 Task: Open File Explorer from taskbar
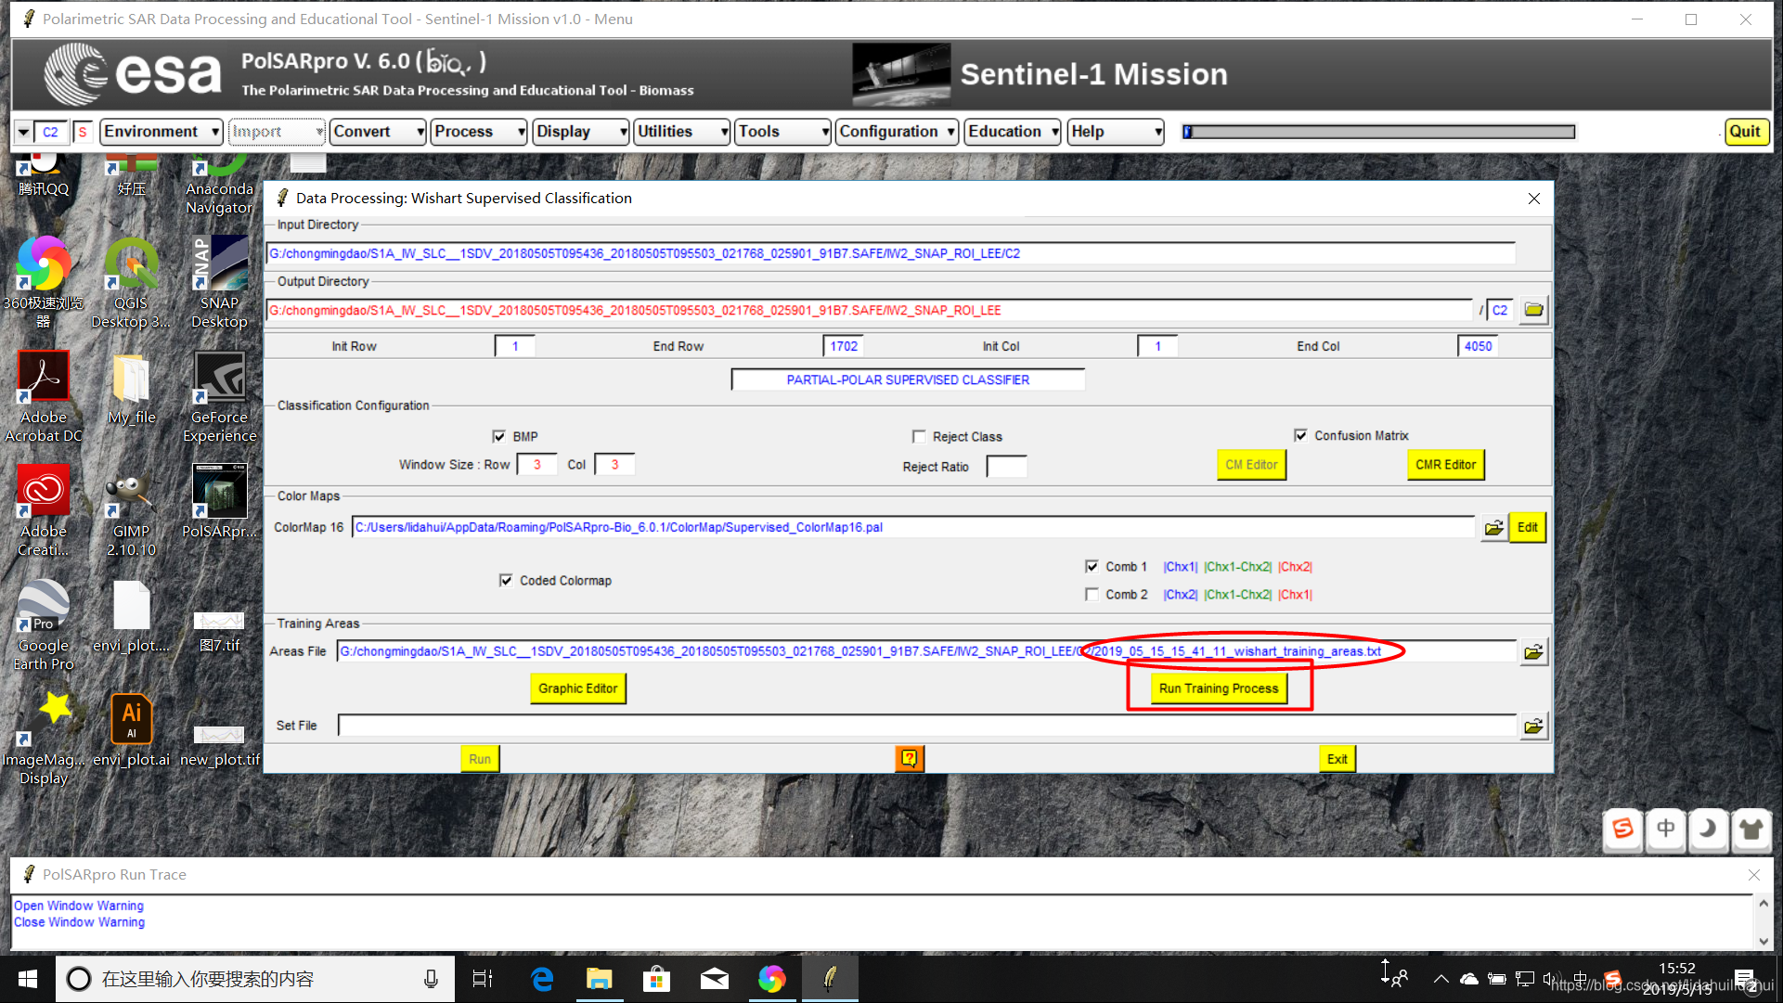(600, 979)
